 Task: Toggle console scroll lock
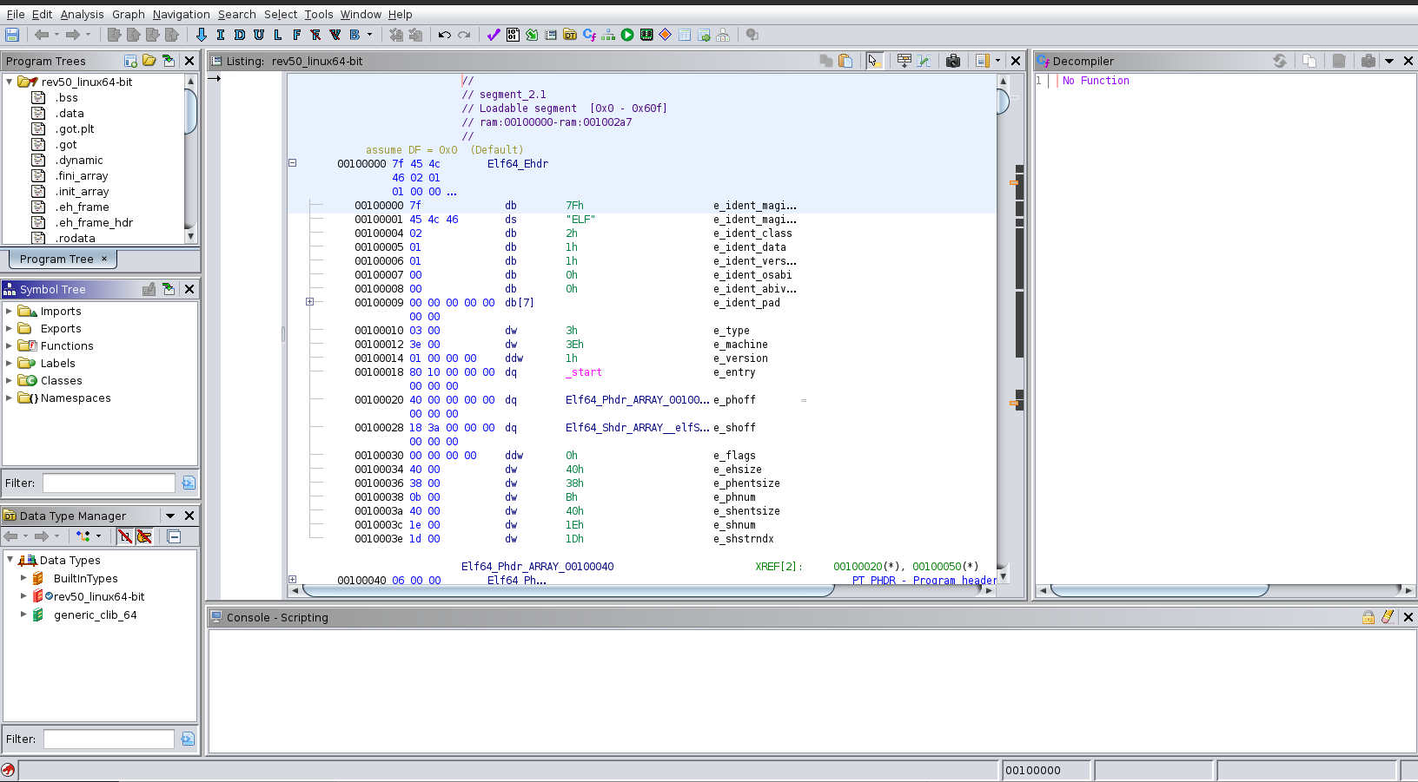1368,617
